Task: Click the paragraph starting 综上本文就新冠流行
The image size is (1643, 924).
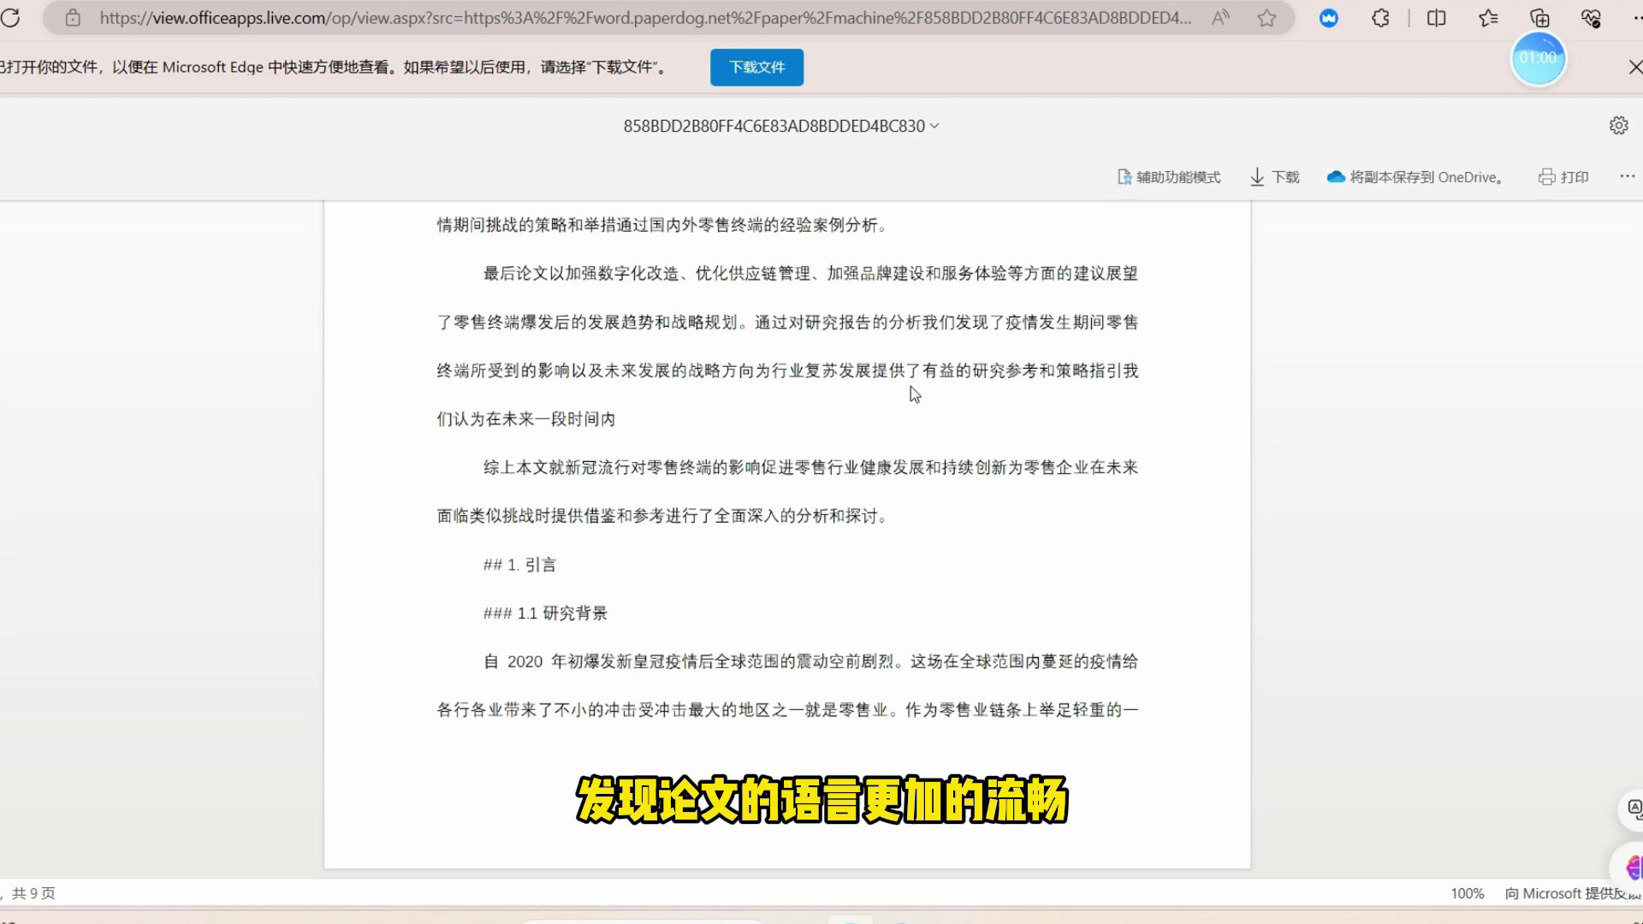Action: [x=787, y=492]
